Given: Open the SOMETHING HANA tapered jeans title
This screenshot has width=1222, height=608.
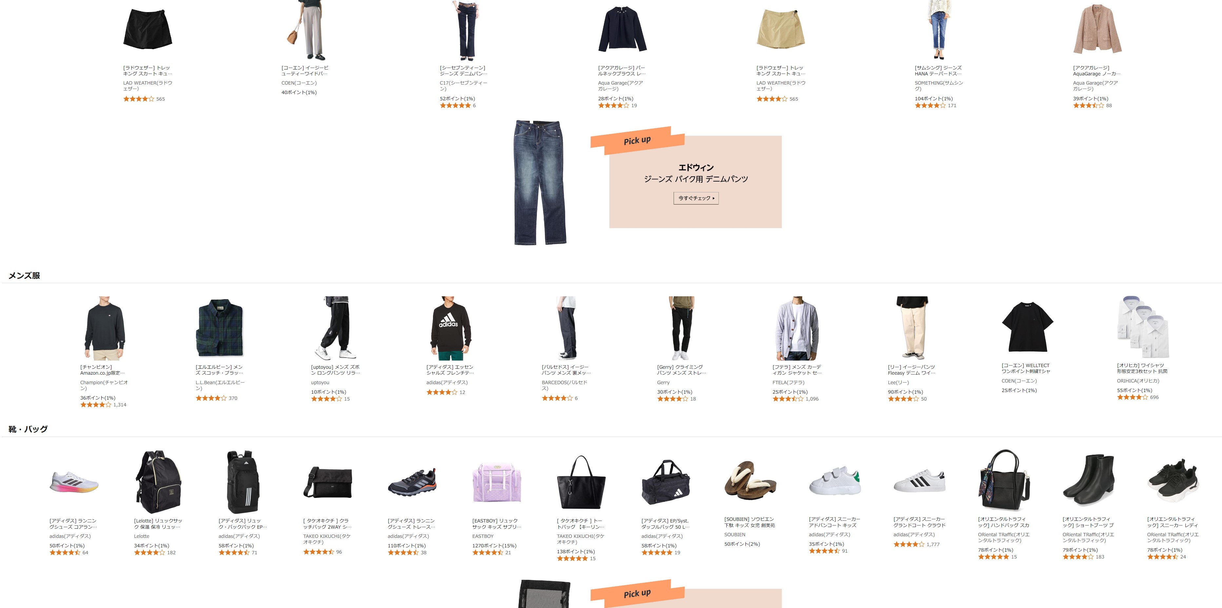Looking at the screenshot, I should [x=938, y=71].
